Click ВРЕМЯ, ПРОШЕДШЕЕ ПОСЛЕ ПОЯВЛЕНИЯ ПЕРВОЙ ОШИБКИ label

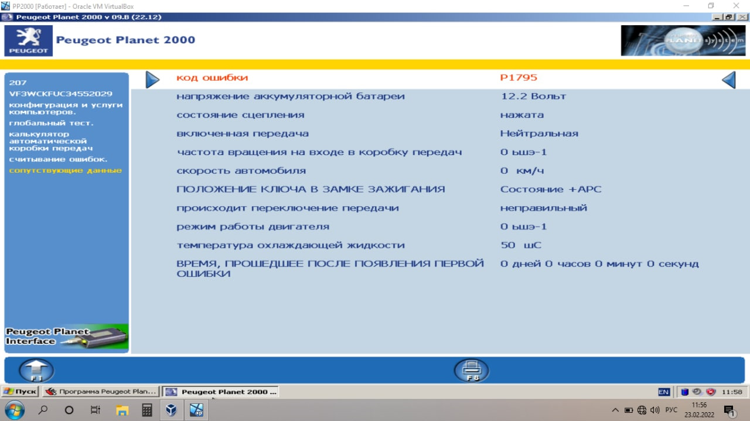(x=330, y=268)
